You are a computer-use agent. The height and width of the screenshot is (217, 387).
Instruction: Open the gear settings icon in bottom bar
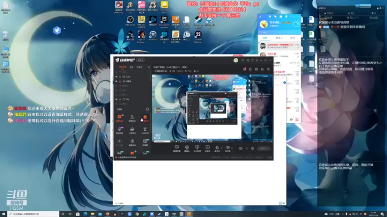click(253, 149)
